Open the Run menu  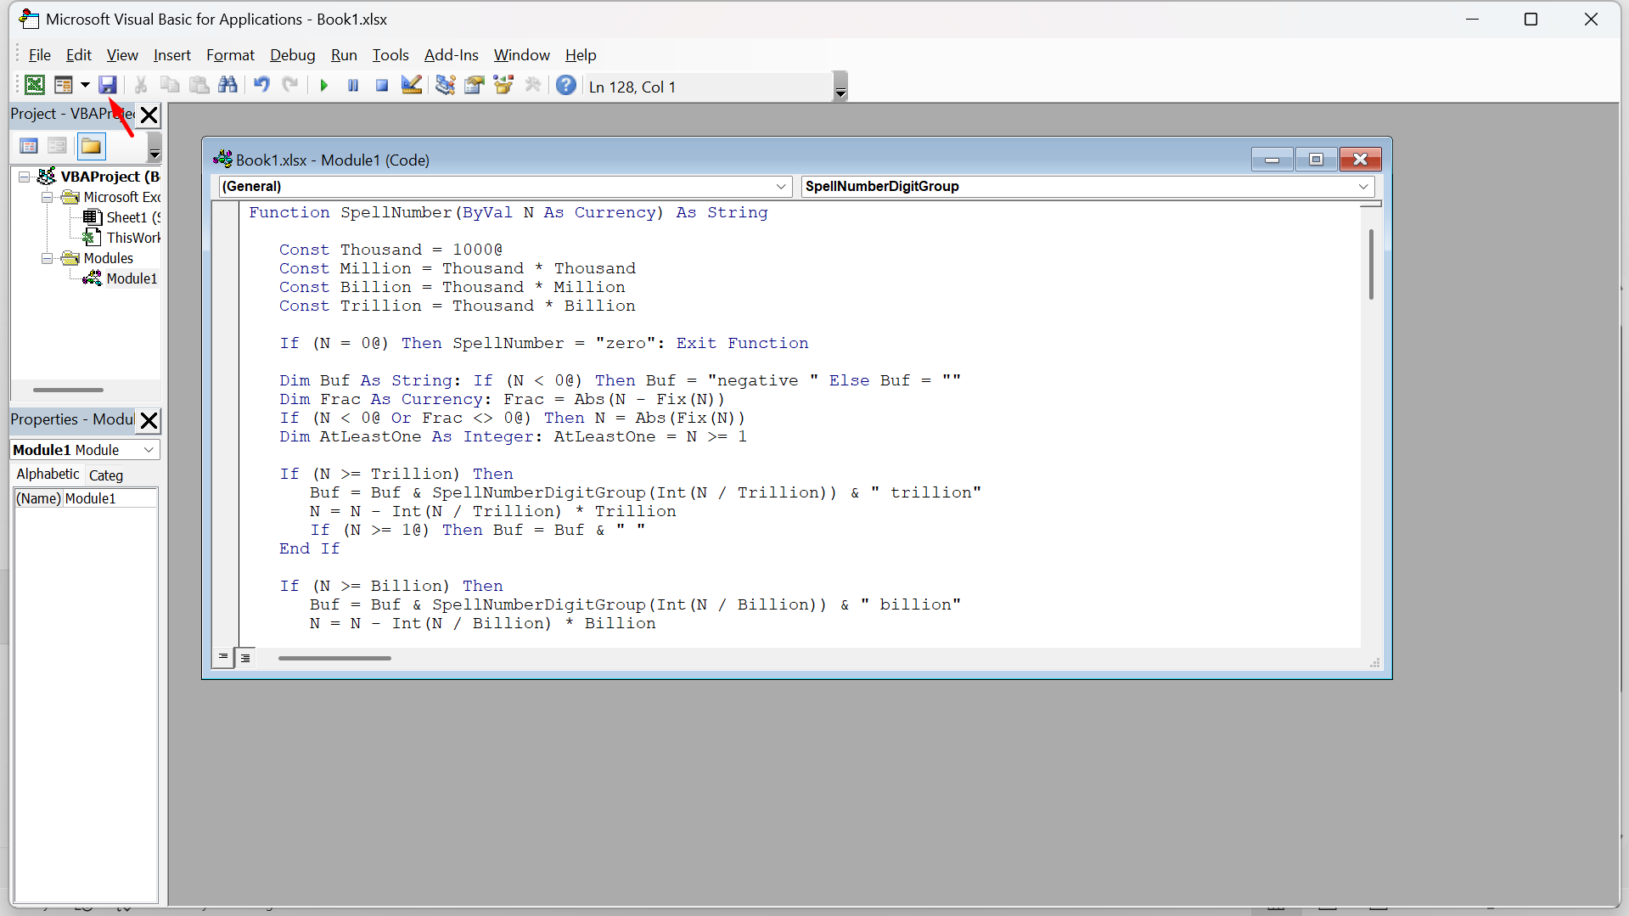pyautogui.click(x=344, y=54)
